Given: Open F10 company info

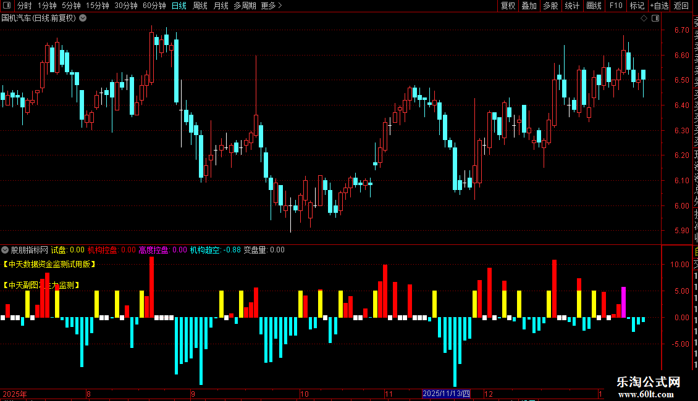Looking at the screenshot, I should [616, 6].
